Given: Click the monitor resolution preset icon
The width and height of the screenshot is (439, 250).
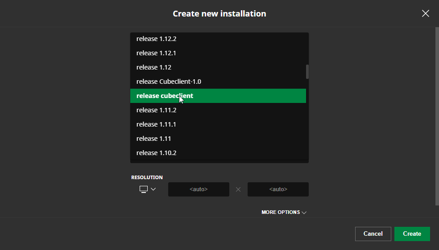Looking at the screenshot, I should [x=144, y=189].
